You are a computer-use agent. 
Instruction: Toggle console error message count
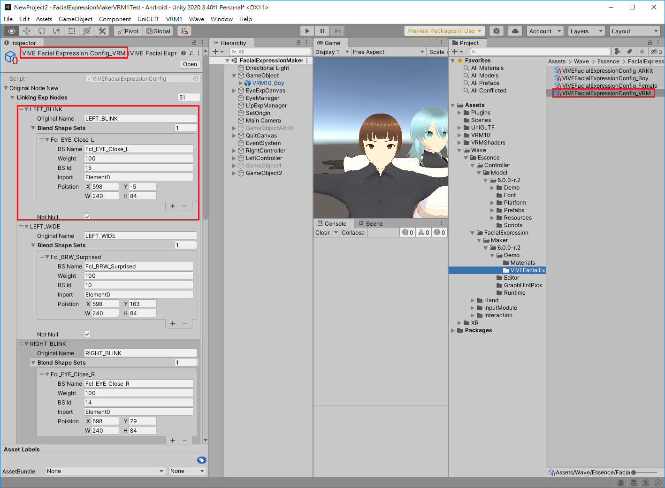tap(440, 232)
